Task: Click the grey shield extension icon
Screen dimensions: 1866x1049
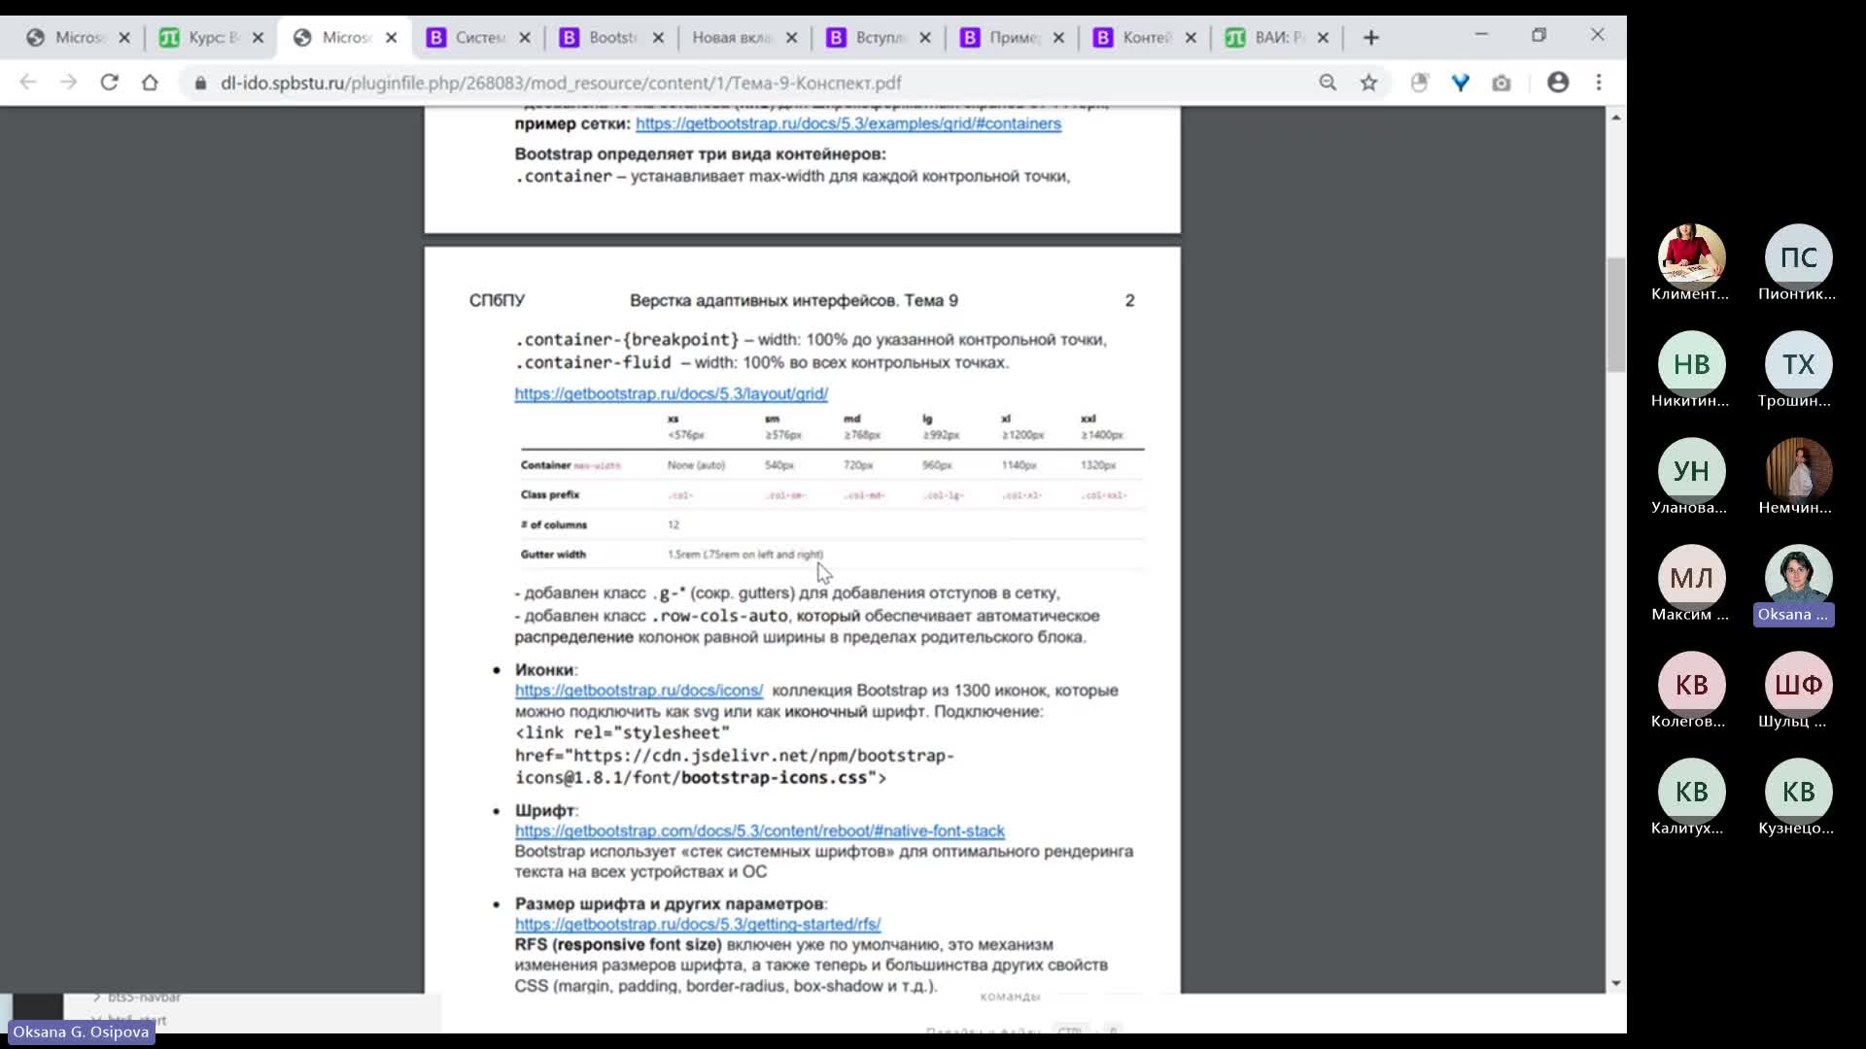Action: 1420,83
